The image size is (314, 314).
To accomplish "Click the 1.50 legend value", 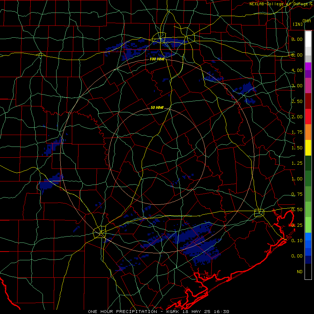I will pyautogui.click(x=297, y=148).
